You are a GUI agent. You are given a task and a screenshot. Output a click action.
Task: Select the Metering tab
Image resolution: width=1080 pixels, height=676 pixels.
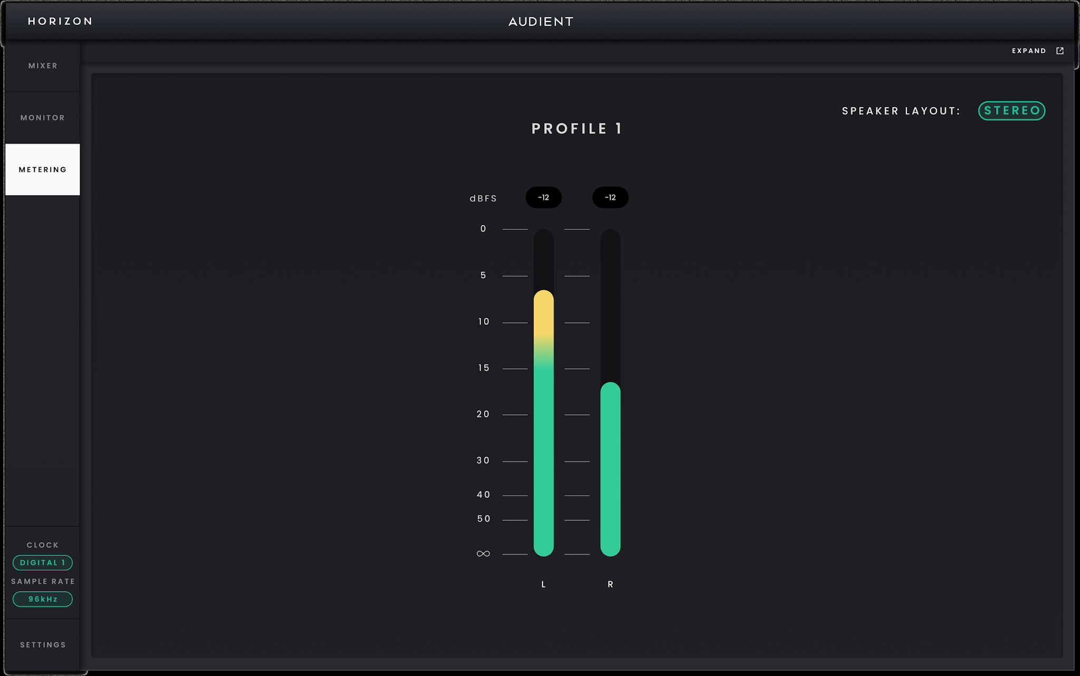coord(43,170)
